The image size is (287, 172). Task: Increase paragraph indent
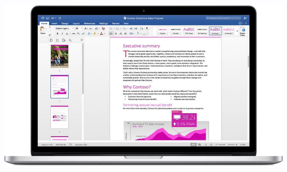pyautogui.click(x=136, y=29)
